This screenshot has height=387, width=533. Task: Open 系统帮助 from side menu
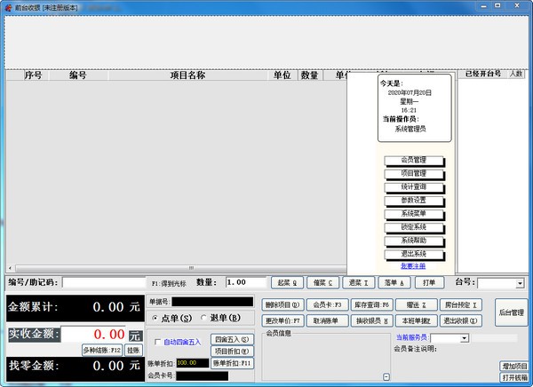(414, 241)
